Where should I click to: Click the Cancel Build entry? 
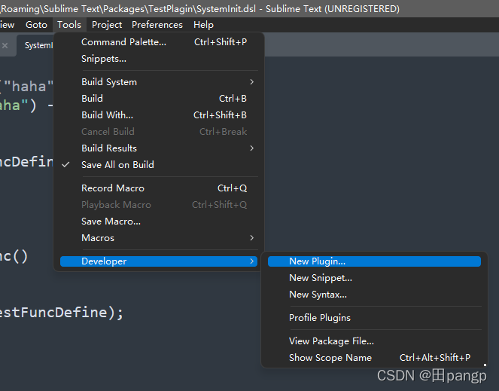[x=159, y=132]
